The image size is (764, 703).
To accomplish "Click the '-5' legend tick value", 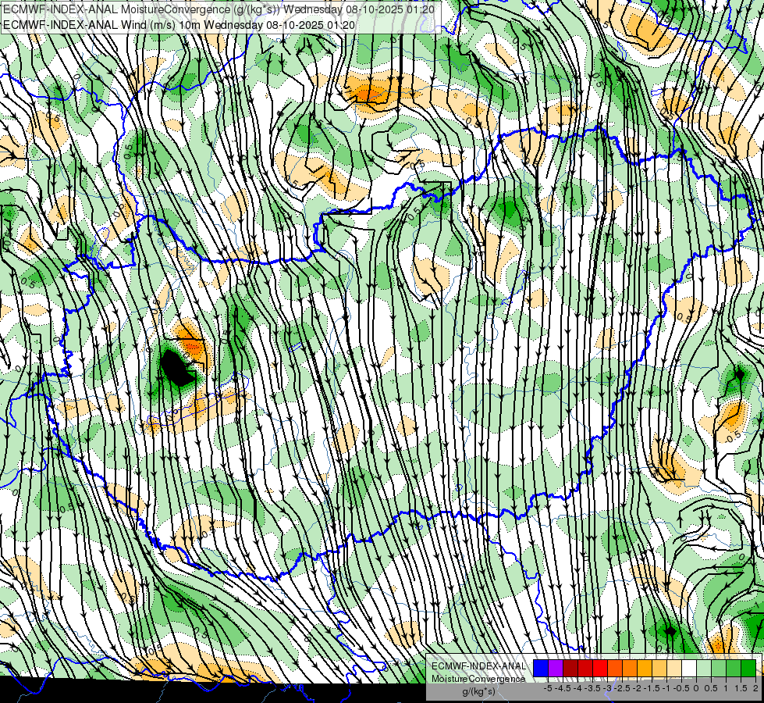I will click(x=548, y=688).
